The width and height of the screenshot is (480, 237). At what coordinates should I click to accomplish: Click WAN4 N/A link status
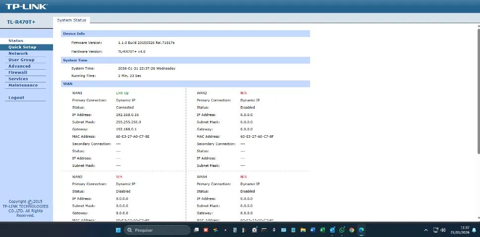tap(244, 177)
